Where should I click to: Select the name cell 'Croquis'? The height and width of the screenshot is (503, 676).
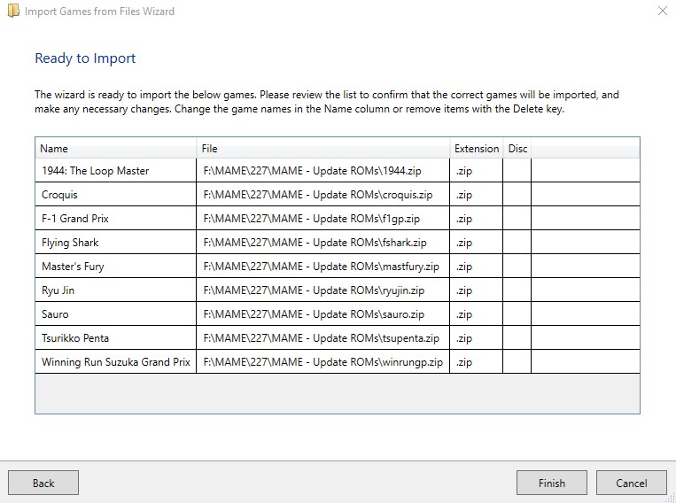click(115, 195)
